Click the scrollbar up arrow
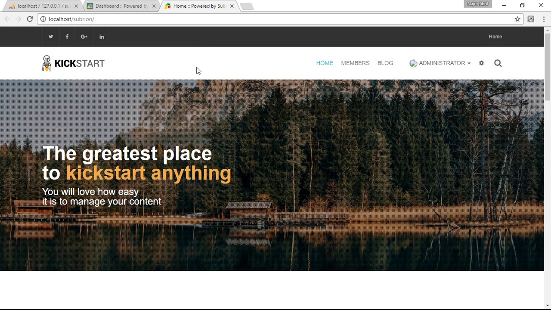Screen dimensions: 551x310 (548, 30)
